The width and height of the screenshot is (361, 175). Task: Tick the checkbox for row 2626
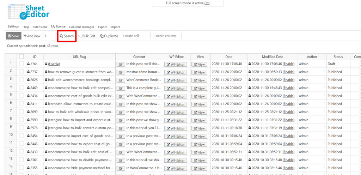(22, 80)
